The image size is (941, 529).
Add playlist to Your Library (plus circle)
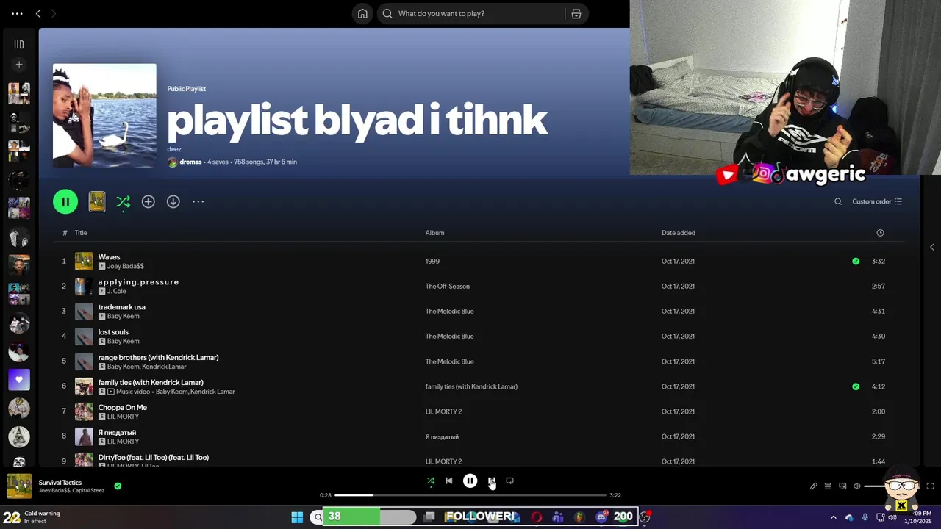tap(149, 201)
